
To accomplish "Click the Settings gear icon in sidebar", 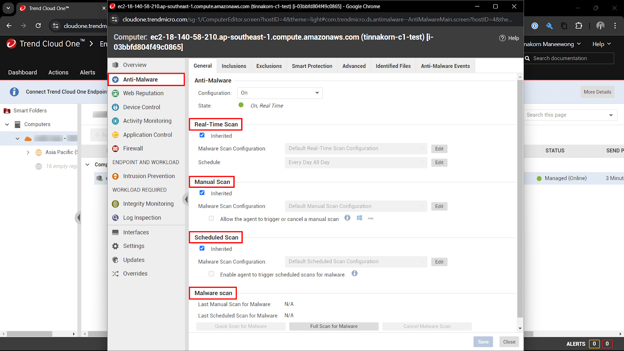I will [115, 246].
